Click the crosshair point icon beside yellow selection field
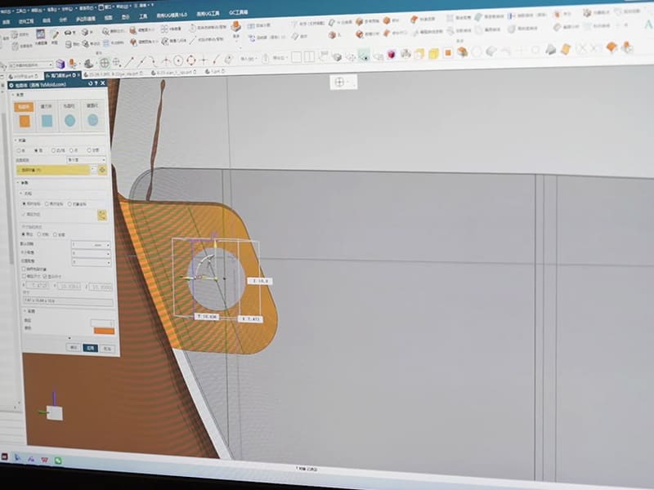The width and height of the screenshot is (654, 490). pyautogui.click(x=102, y=170)
